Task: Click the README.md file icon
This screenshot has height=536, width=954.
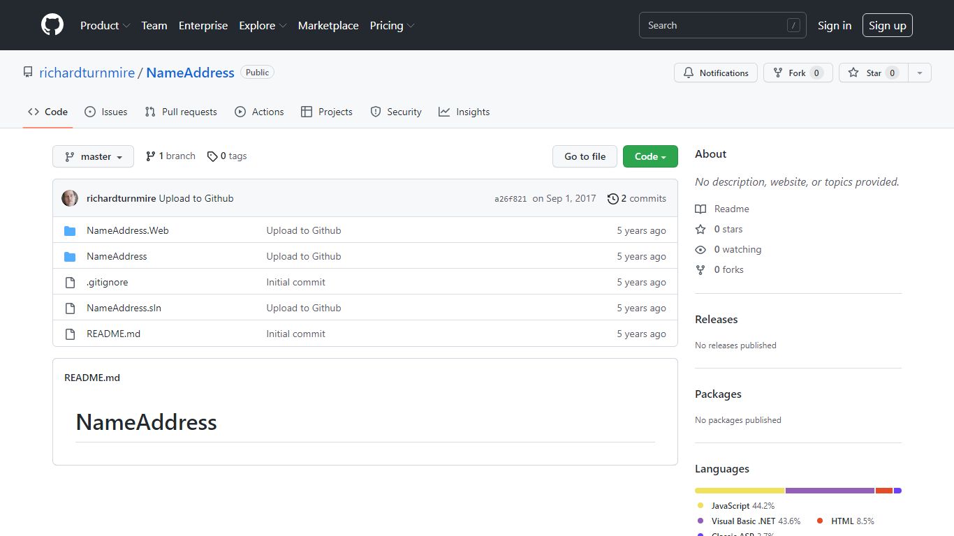Action: tap(70, 334)
